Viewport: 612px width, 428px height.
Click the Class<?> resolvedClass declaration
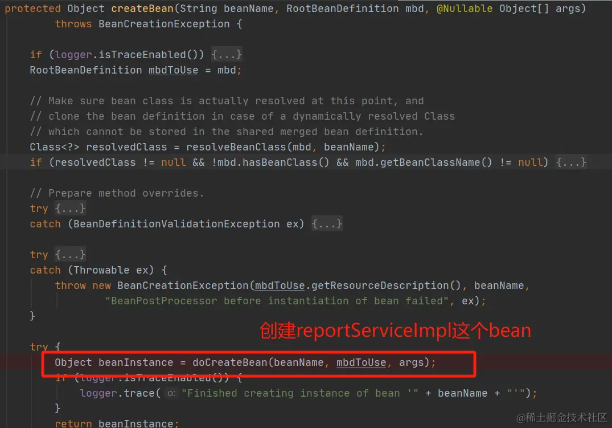click(98, 147)
